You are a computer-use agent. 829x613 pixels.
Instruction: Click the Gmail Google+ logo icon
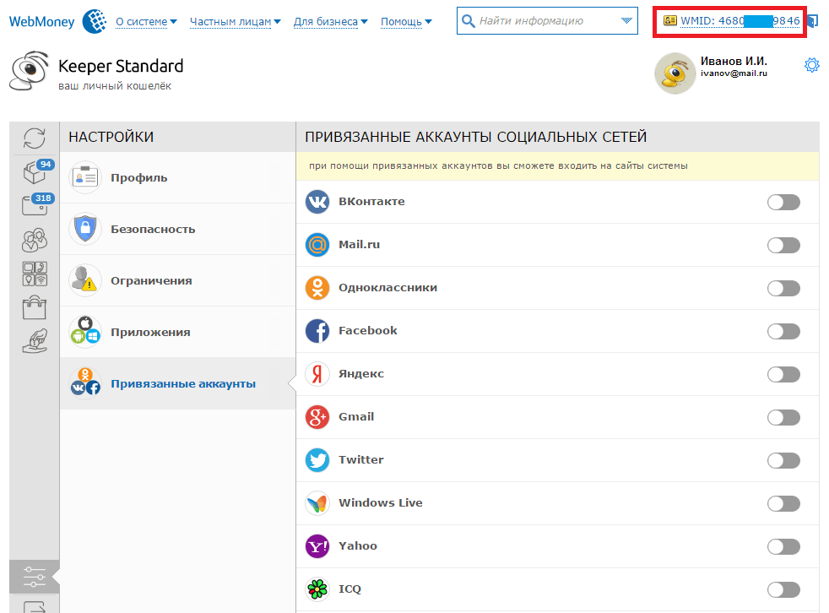[x=317, y=417]
